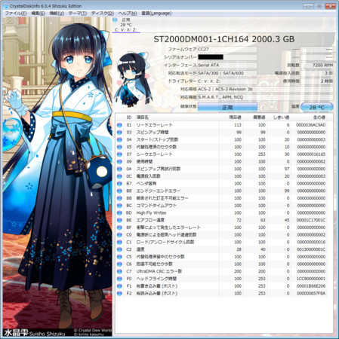Click the SATA/300 | SATA/600 transfer mode field
The height and width of the screenshot is (339, 339).
coord(227,73)
